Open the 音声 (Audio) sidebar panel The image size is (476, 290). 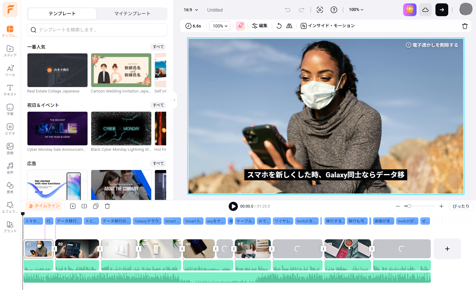(x=10, y=168)
